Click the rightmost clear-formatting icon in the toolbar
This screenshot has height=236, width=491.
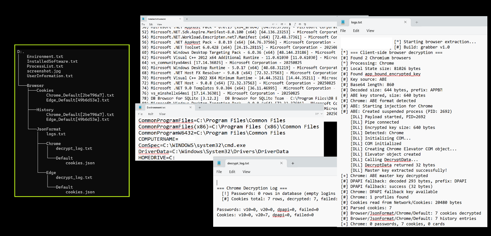click(x=305, y=24)
